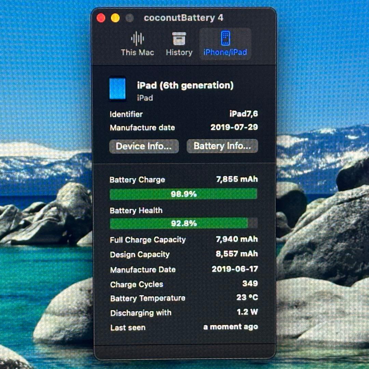The height and width of the screenshot is (369, 369).
Task: Select the History tab label
Action: point(179,53)
